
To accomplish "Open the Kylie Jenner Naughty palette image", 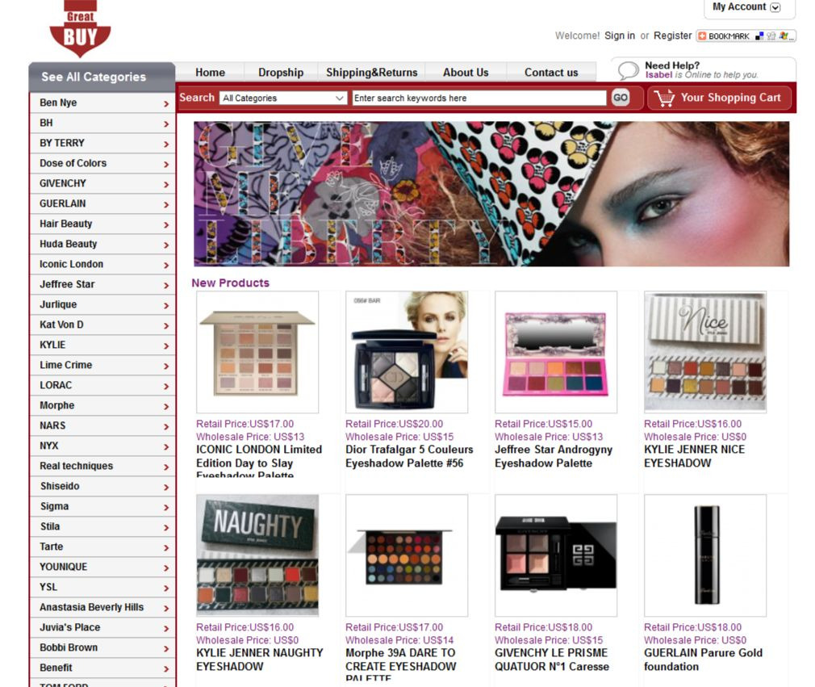I will click(257, 555).
